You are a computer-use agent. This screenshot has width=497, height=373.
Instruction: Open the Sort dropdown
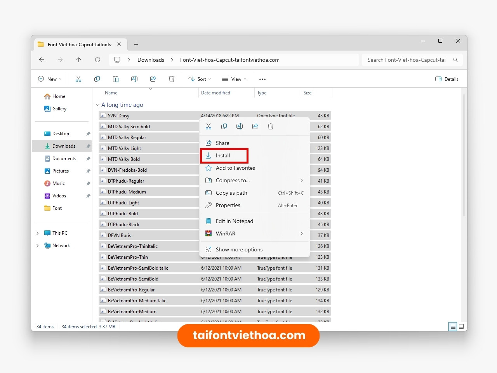click(x=200, y=79)
